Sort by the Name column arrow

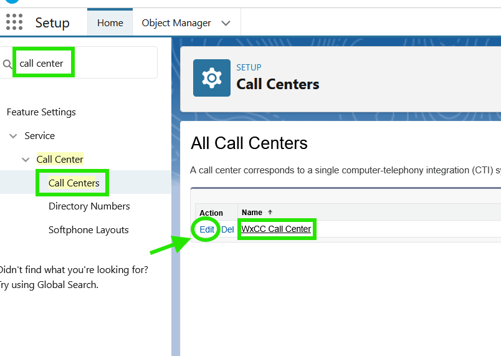tap(270, 212)
